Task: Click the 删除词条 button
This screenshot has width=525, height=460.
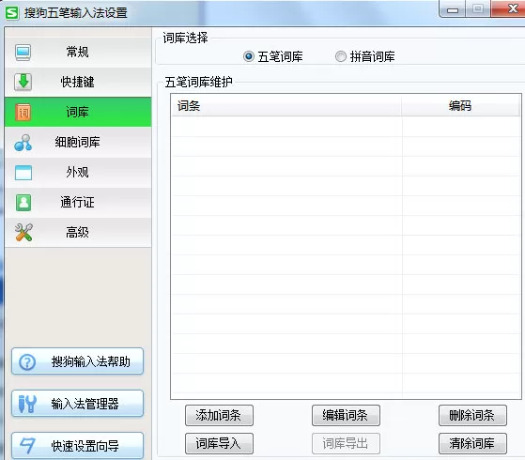Action: click(472, 416)
